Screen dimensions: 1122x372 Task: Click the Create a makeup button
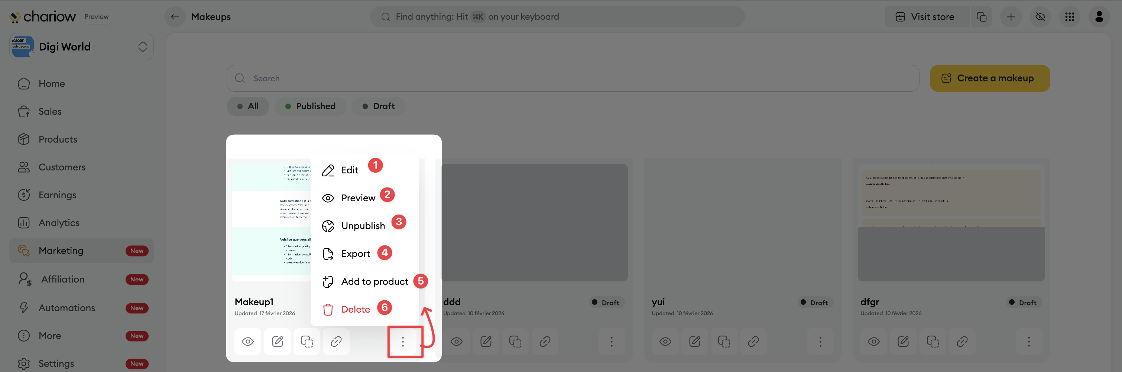tap(990, 78)
